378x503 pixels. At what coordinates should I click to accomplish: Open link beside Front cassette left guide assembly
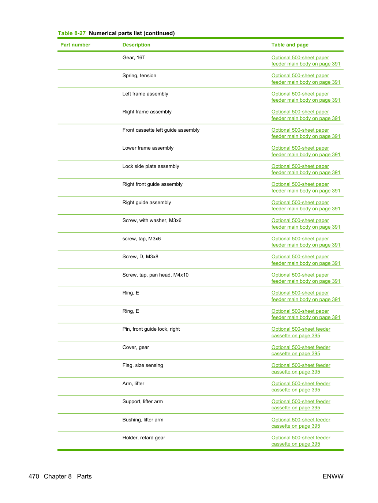306,133
